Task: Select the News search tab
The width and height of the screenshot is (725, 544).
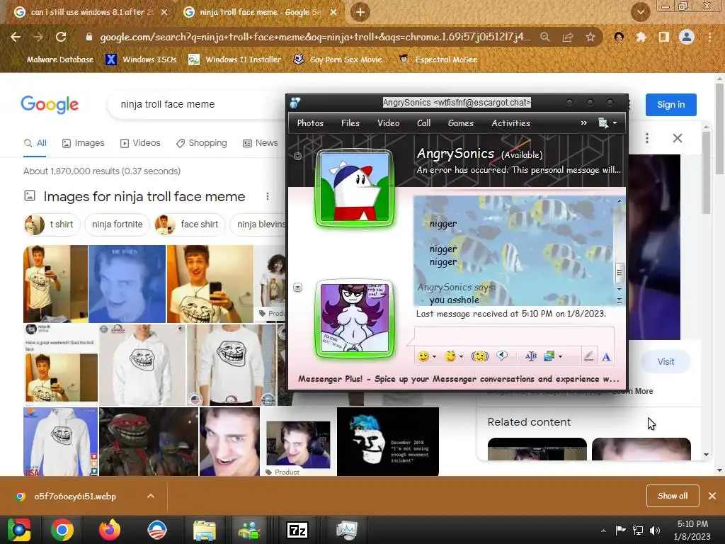Action: coord(261,143)
